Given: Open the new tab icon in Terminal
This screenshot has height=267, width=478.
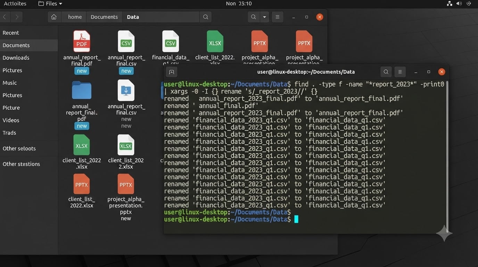Looking at the screenshot, I should (x=171, y=72).
